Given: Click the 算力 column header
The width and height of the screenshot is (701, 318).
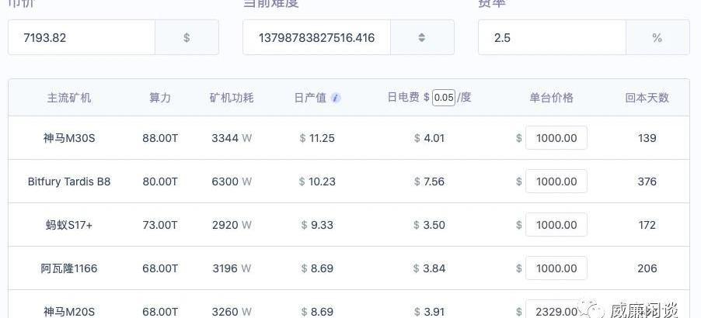Looking at the screenshot, I should [x=160, y=98].
